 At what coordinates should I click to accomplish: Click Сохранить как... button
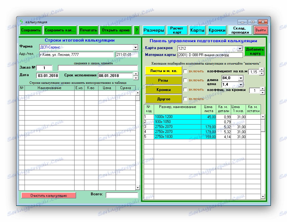(60, 30)
